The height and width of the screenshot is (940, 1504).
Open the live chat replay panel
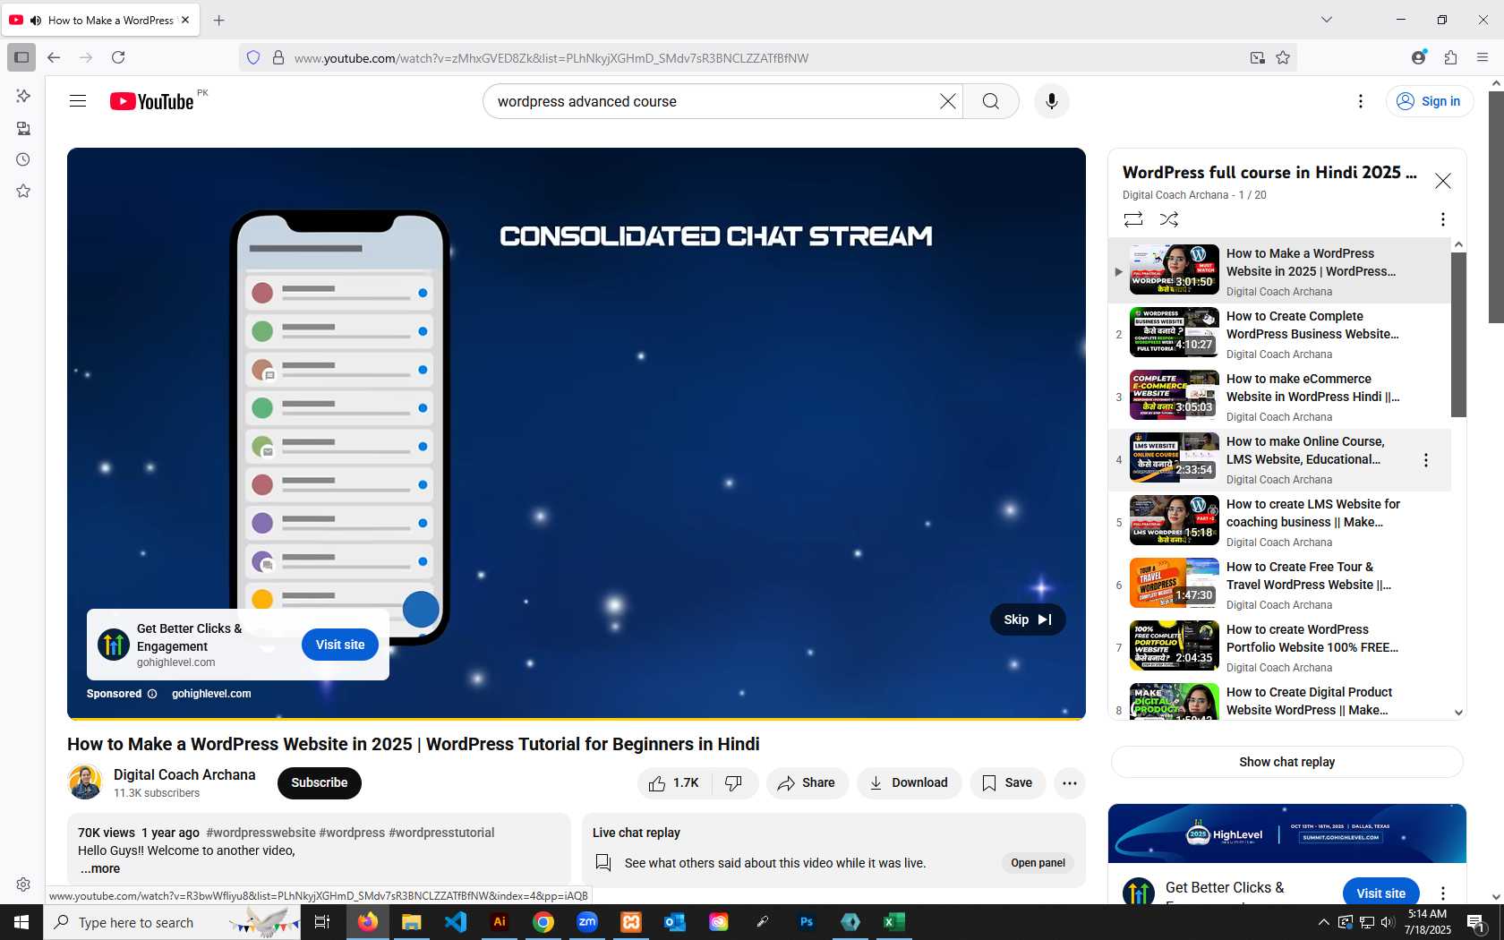1038,863
